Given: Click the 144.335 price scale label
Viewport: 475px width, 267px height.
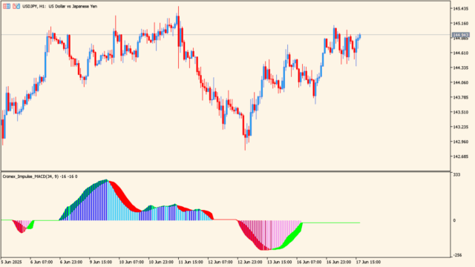Looking at the screenshot, I should coord(460,67).
